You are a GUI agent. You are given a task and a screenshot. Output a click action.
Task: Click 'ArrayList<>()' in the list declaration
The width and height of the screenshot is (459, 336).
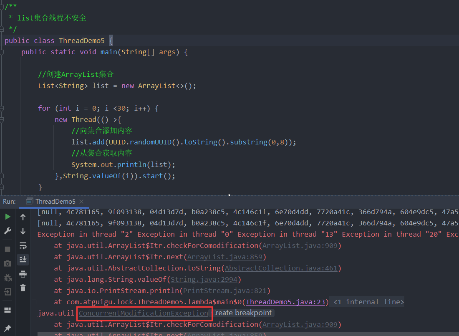tap(165, 86)
